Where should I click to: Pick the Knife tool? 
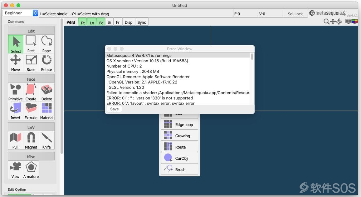(x=46, y=140)
